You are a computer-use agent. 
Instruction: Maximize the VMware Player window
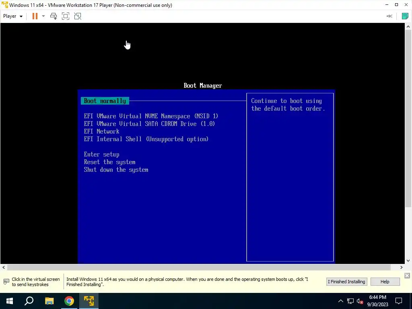tap(396, 5)
